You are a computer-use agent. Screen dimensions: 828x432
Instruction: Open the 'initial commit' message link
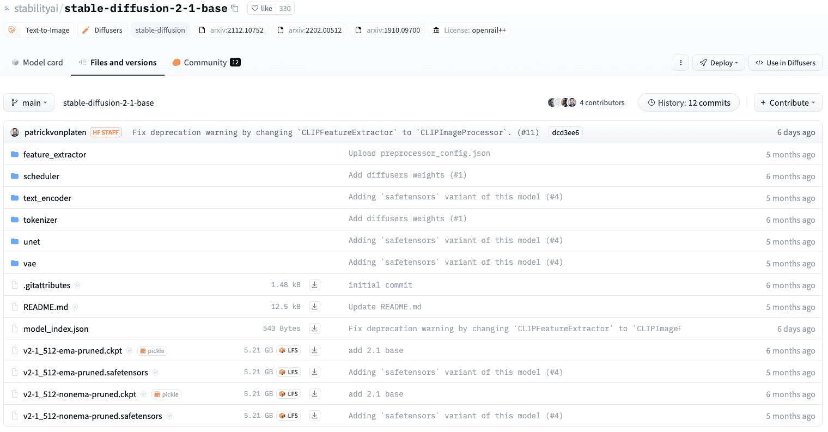pyautogui.click(x=380, y=285)
